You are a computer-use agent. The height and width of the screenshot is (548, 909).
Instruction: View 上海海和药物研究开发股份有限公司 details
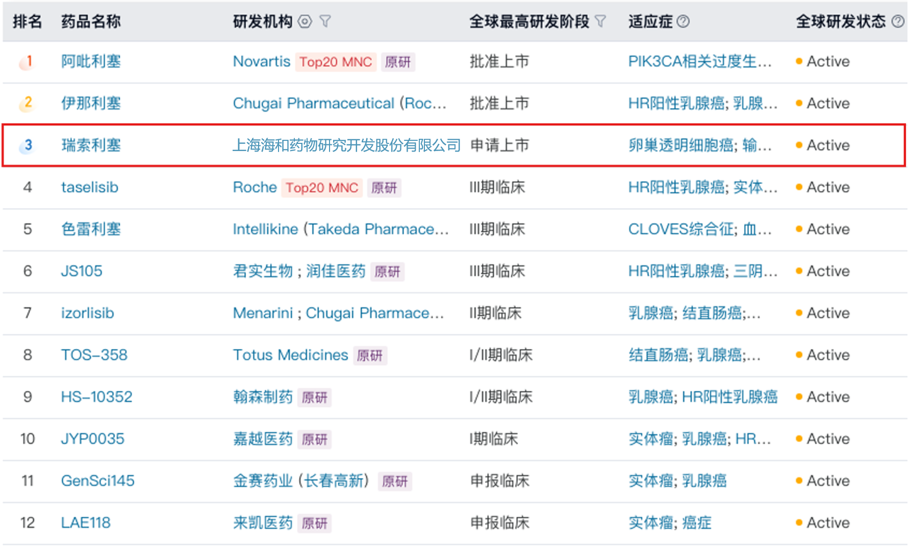coord(347,145)
